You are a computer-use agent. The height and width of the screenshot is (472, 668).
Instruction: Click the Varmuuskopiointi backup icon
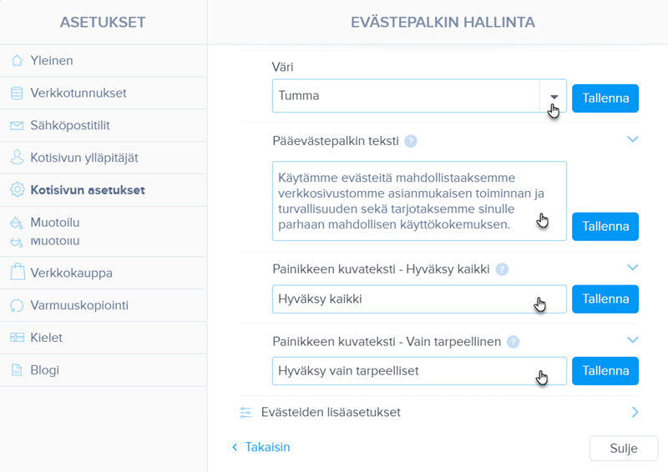17,305
